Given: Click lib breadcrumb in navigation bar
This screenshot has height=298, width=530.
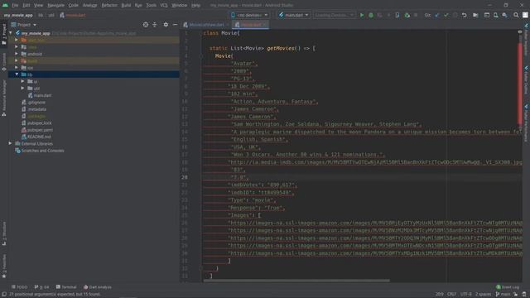Looking at the screenshot, I should (41, 15).
